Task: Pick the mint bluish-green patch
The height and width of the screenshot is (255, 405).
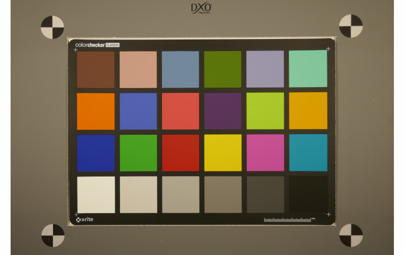Action: (x=308, y=69)
